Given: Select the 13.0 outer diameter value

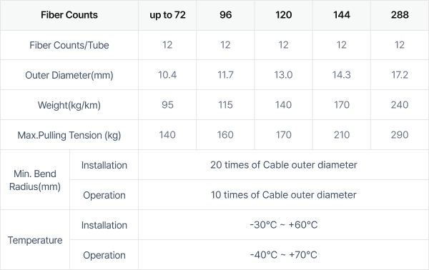Looking at the screenshot, I should click(x=283, y=75).
